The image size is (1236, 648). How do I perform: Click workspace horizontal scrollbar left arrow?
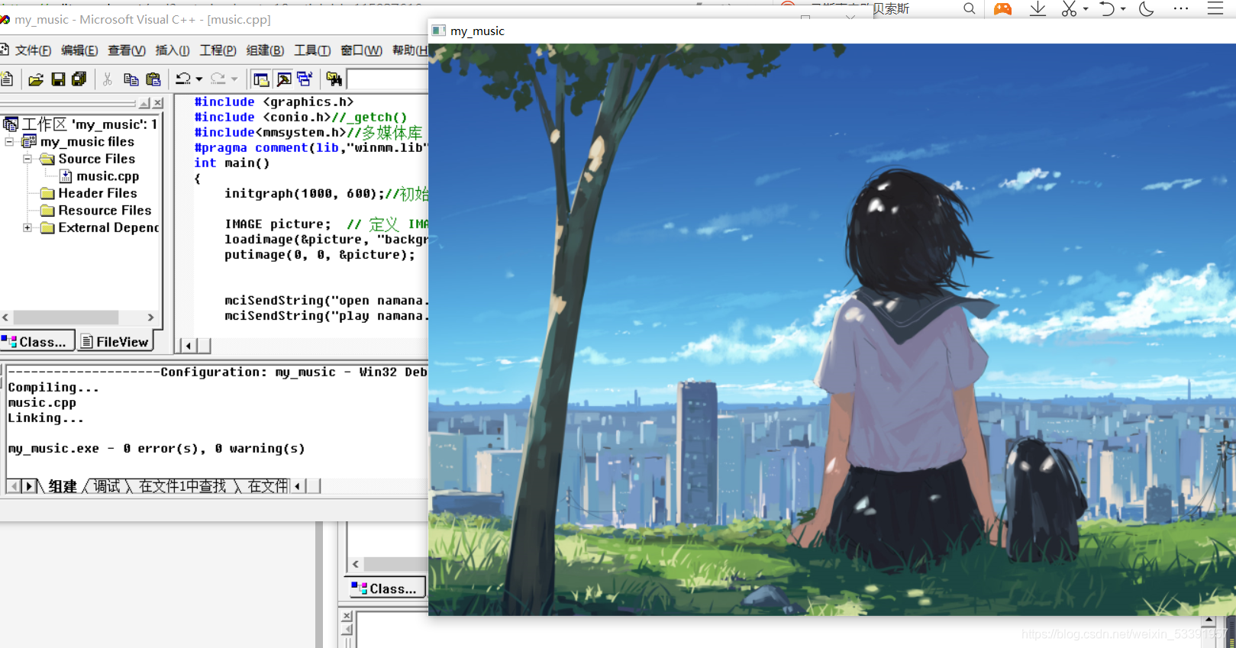[x=5, y=318]
